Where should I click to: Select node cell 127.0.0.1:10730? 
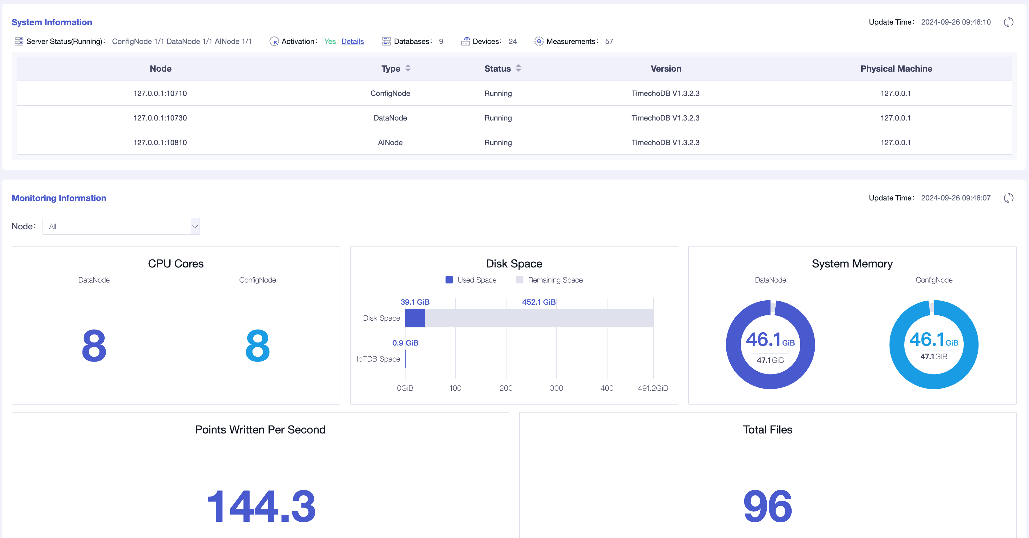(x=160, y=118)
